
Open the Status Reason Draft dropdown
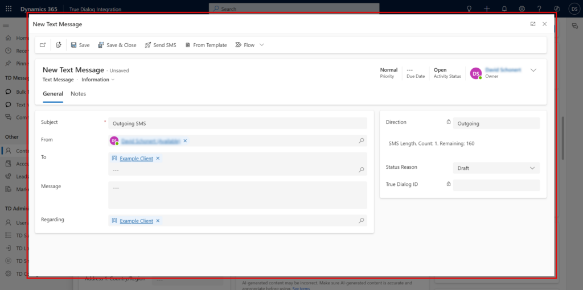click(496, 168)
